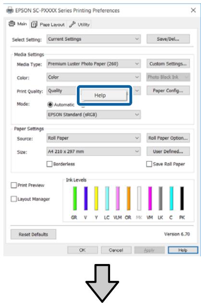The height and width of the screenshot is (303, 201).
Task: Close the Printing Preferences window
Action: [x=193, y=10]
